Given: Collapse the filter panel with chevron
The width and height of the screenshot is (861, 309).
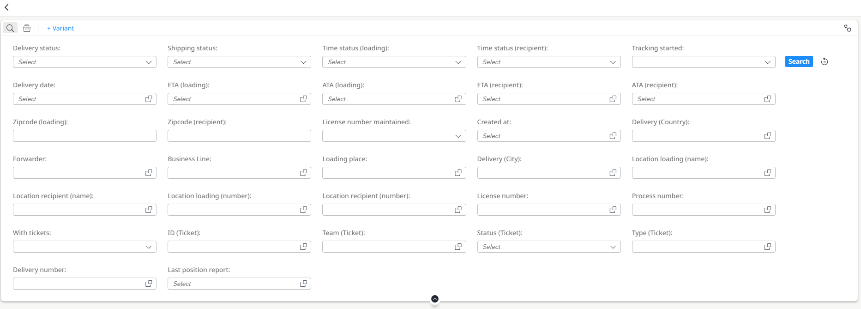Looking at the screenshot, I should 434,299.
